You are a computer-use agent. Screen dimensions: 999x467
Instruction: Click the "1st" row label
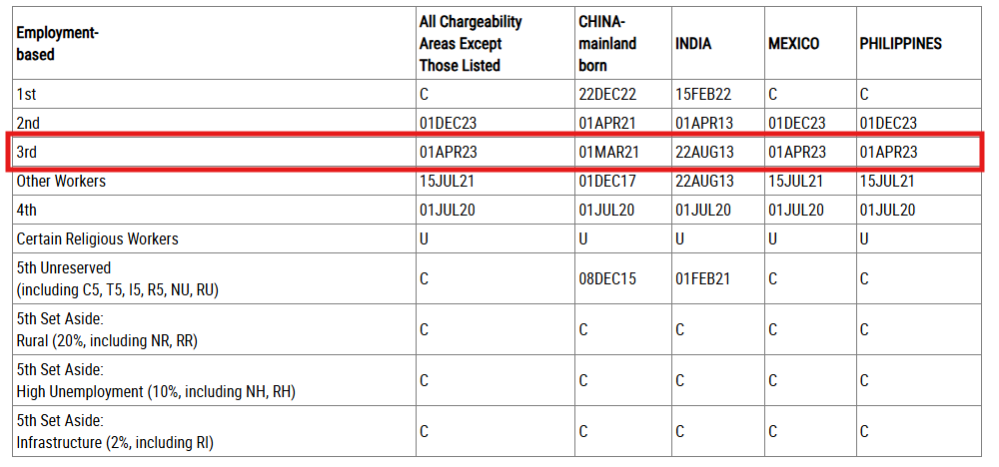click(27, 95)
